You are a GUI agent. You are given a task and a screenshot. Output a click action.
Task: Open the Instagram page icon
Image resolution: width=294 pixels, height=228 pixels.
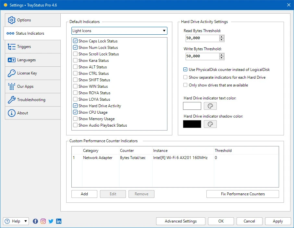pyautogui.click(x=43, y=221)
